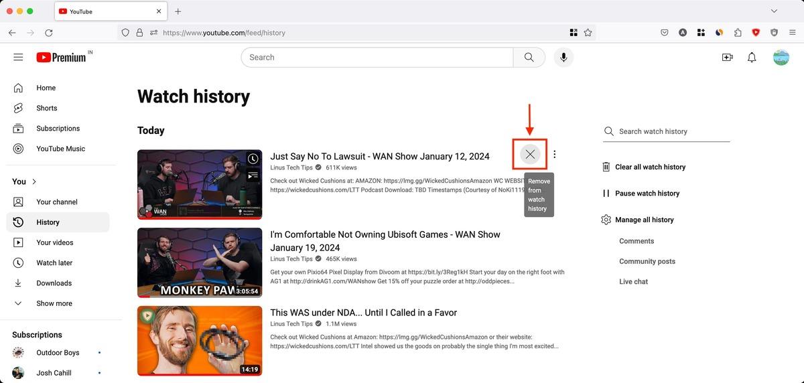Click the Search watch history field
Image resolution: width=804 pixels, height=383 pixels.
[x=667, y=132]
